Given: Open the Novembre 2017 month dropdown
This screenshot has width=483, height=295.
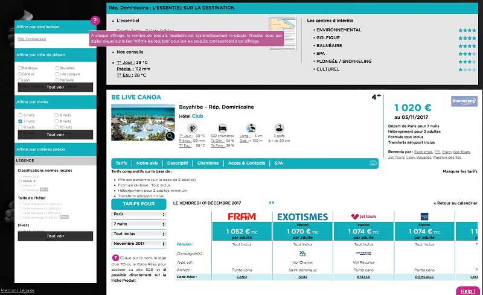Looking at the screenshot, I should point(139,244).
